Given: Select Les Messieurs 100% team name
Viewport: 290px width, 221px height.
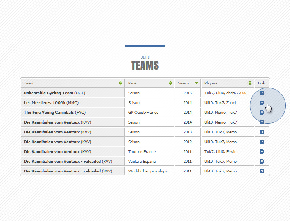Looking at the screenshot, I should pos(45,103).
